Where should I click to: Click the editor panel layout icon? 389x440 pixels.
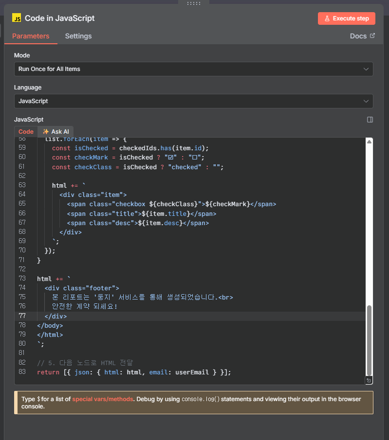[370, 120]
